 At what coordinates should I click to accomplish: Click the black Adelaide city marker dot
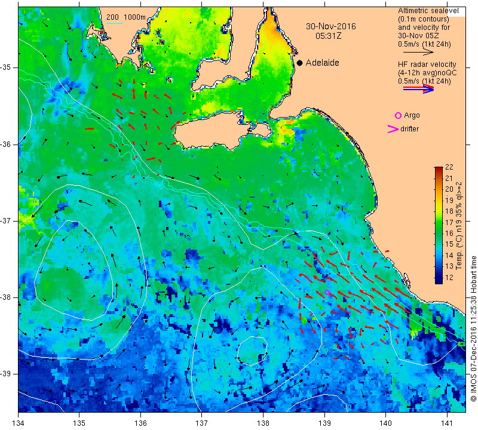click(300, 63)
